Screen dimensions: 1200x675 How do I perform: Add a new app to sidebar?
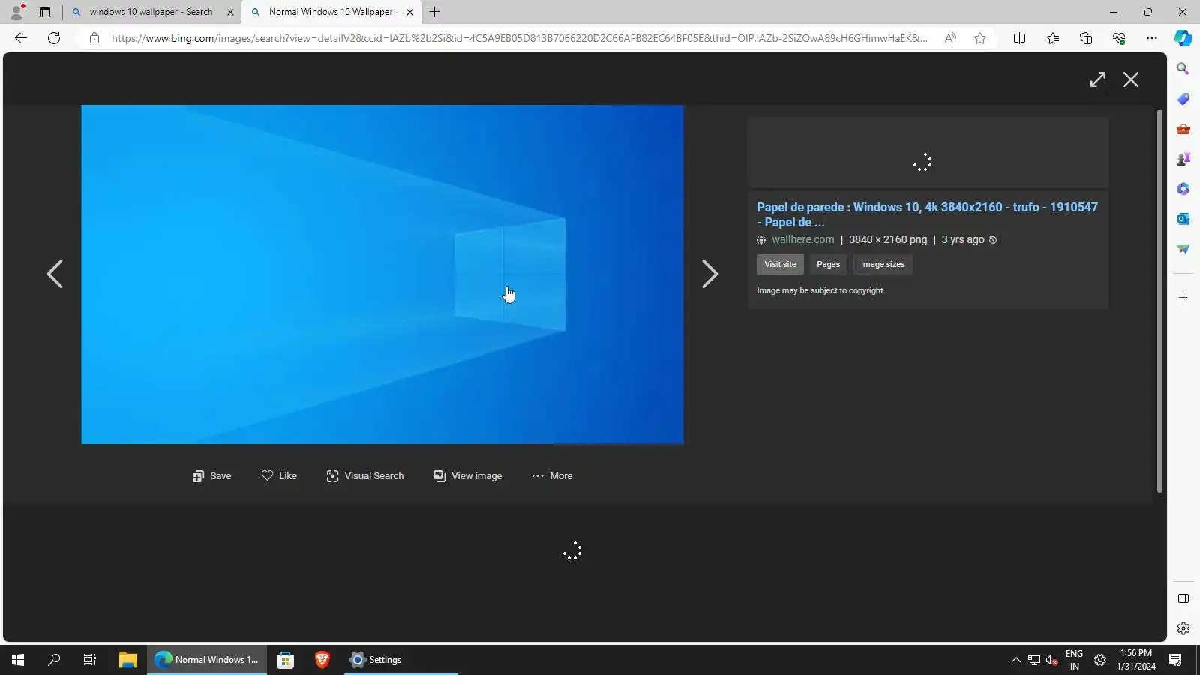click(1183, 298)
